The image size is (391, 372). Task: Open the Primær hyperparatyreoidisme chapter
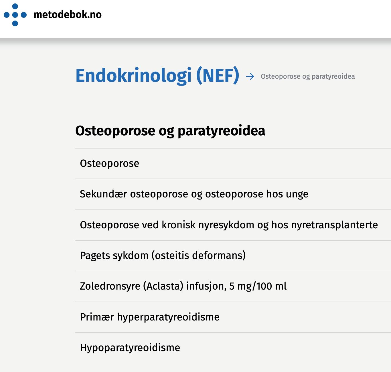[x=150, y=317]
